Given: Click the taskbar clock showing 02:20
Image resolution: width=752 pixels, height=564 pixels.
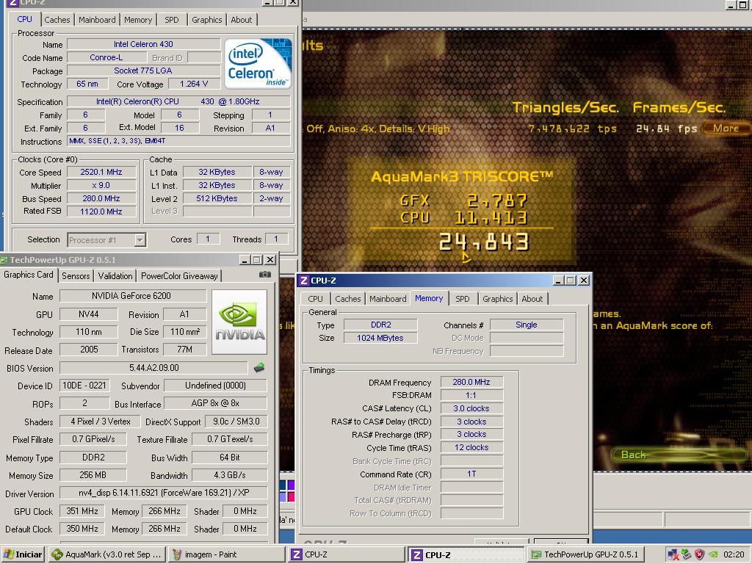Looking at the screenshot, I should point(734,554).
